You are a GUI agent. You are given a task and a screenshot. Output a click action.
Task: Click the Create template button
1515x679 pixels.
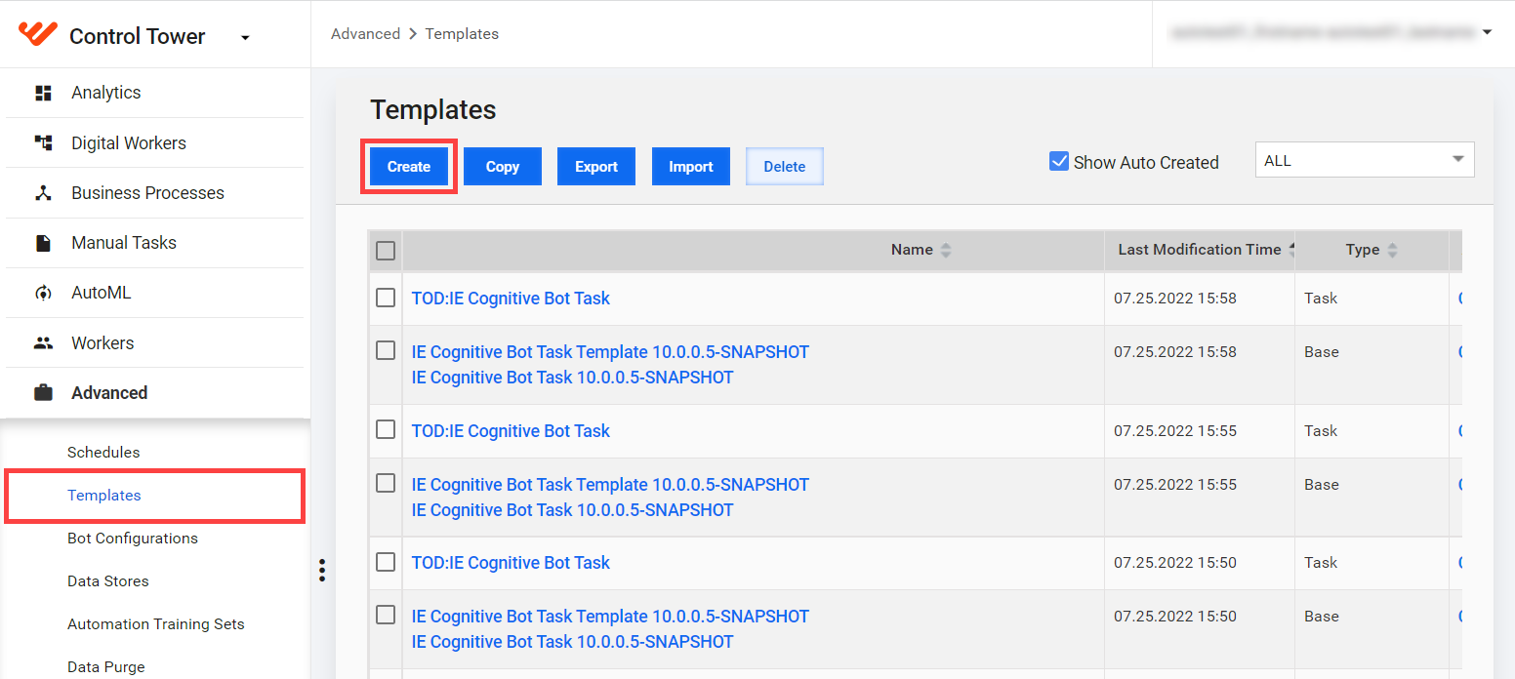(409, 167)
